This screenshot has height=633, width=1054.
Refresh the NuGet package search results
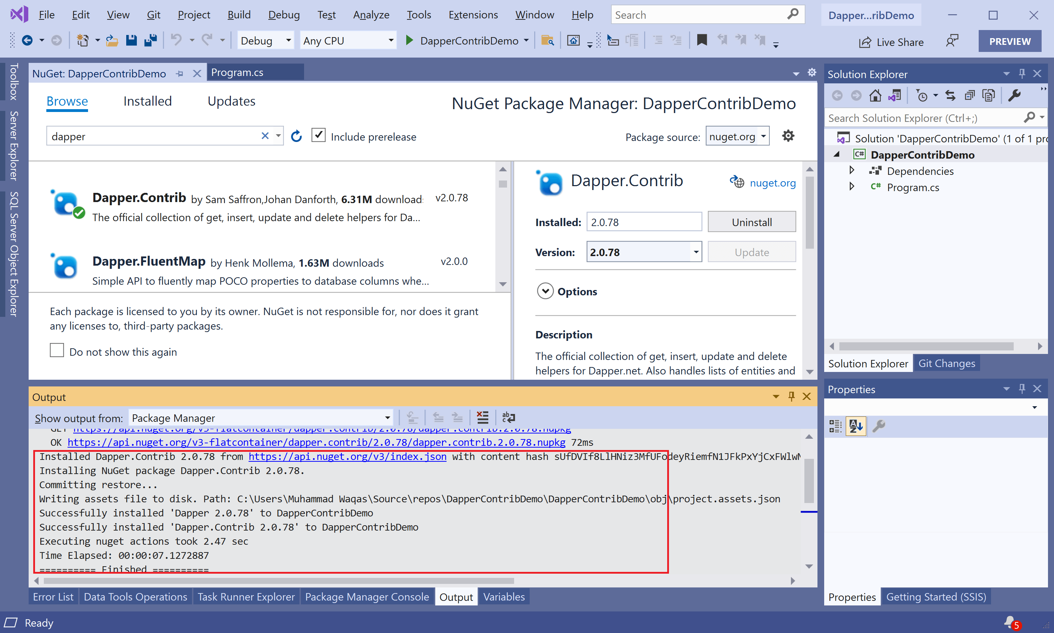[296, 136]
